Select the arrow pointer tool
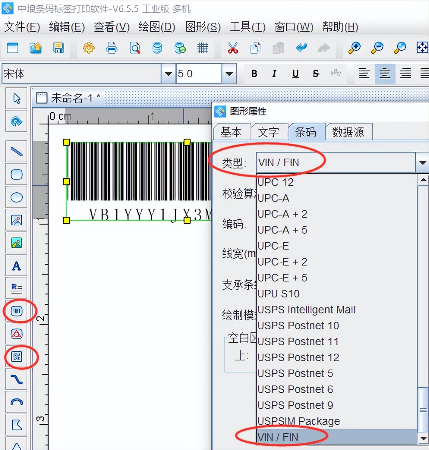Image resolution: width=429 pixels, height=450 pixels. pos(16,98)
